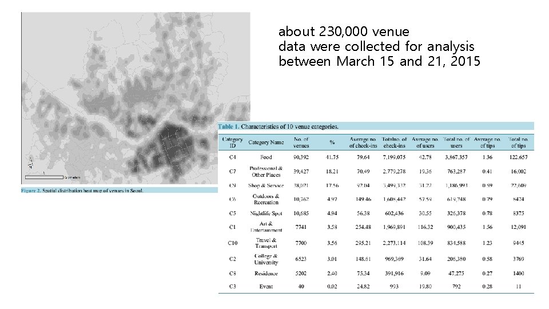The width and height of the screenshot is (549, 309).
Task: Click the 'Average no. of tips' header
Action: [x=487, y=142]
